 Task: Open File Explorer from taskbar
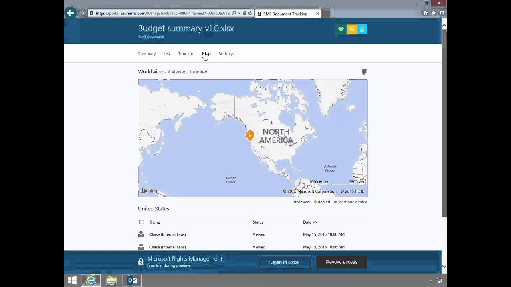coord(111,281)
